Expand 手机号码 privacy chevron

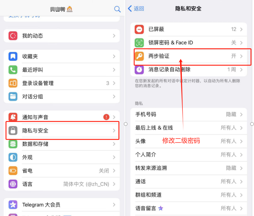[241, 115]
